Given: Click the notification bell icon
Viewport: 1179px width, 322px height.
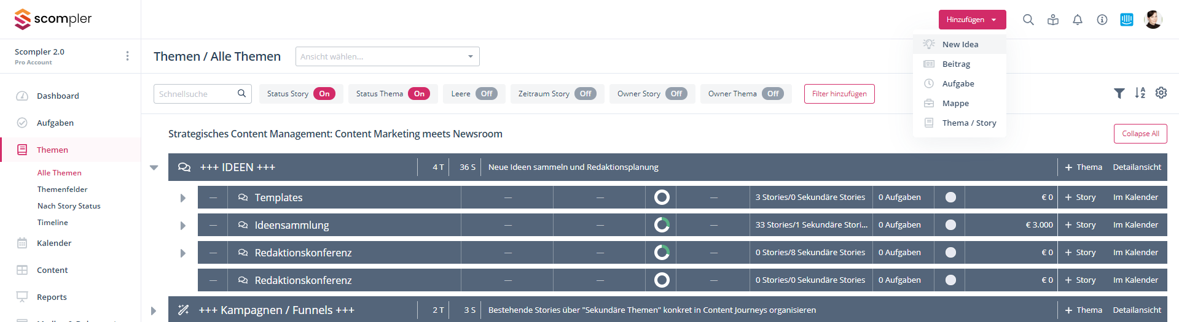Looking at the screenshot, I should click(1077, 20).
